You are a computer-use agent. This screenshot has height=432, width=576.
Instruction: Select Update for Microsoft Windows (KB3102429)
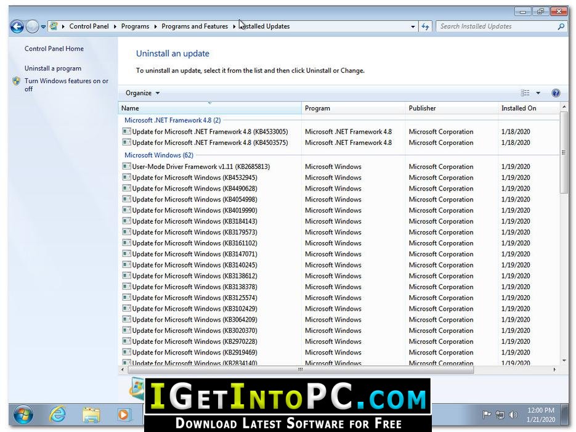pos(195,309)
